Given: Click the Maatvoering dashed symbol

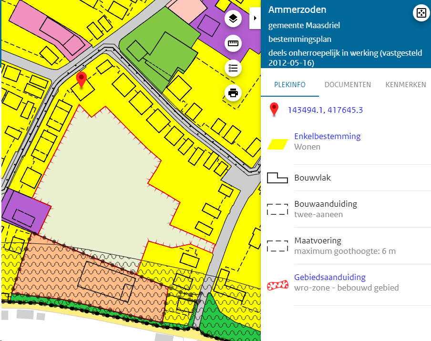Looking at the screenshot, I should pos(277,246).
